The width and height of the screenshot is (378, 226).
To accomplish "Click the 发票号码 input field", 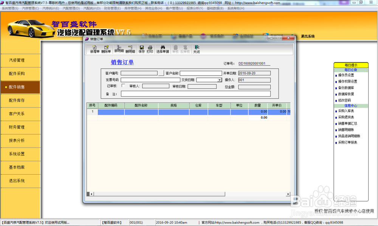I will click(150, 80).
